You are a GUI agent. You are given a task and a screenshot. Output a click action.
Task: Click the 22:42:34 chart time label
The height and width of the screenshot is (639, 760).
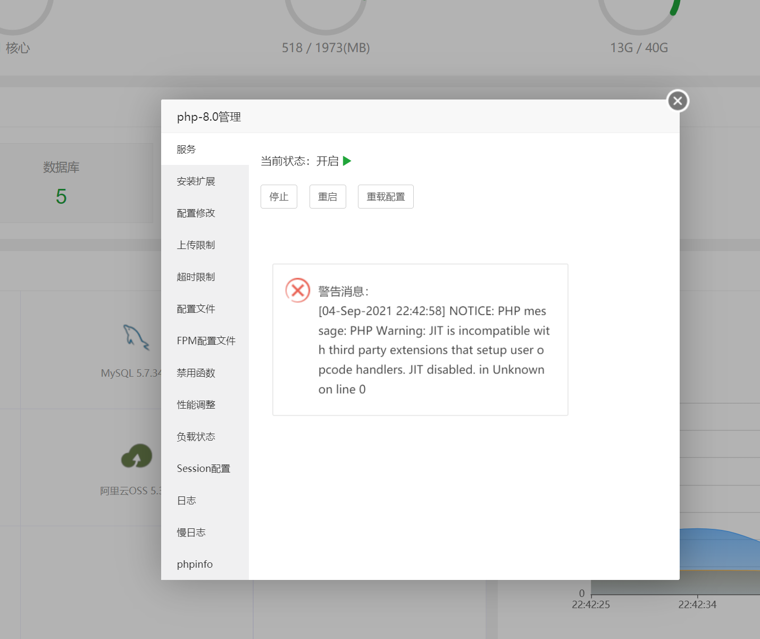pos(697,604)
